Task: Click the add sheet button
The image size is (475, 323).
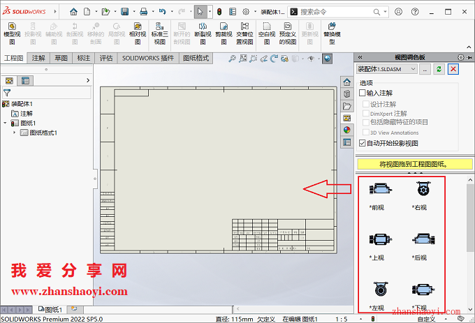Action: 74,309
